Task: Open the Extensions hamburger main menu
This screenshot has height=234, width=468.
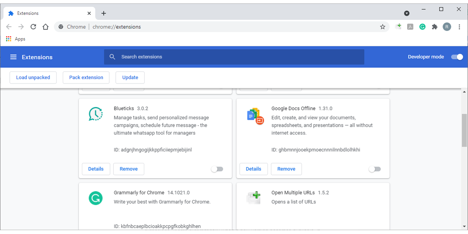Action: coord(13,57)
